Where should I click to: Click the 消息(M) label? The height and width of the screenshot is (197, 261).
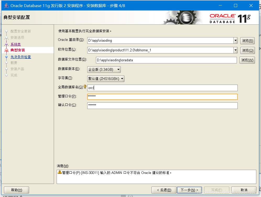[63, 166]
